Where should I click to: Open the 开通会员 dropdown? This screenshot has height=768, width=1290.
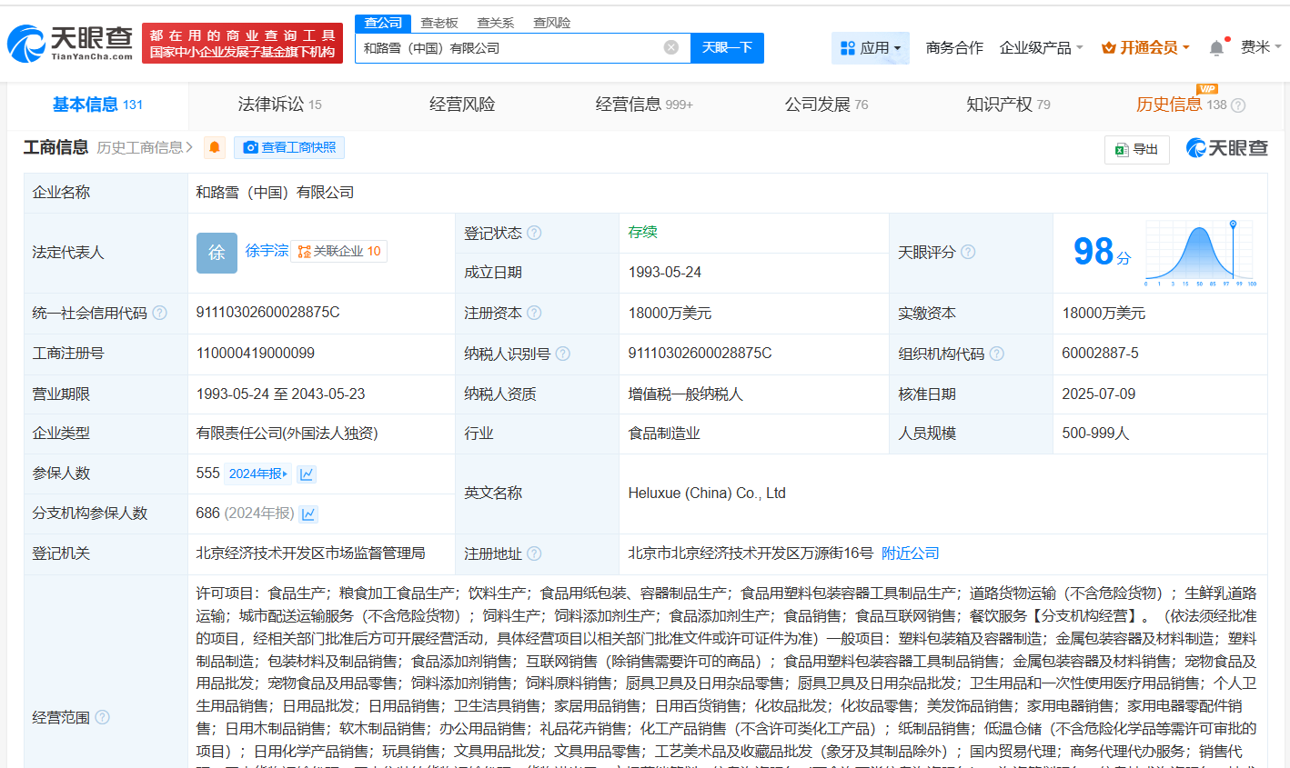(1144, 48)
